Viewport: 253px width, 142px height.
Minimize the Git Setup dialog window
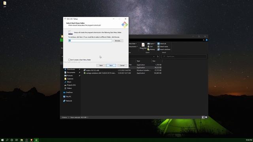click(113, 19)
